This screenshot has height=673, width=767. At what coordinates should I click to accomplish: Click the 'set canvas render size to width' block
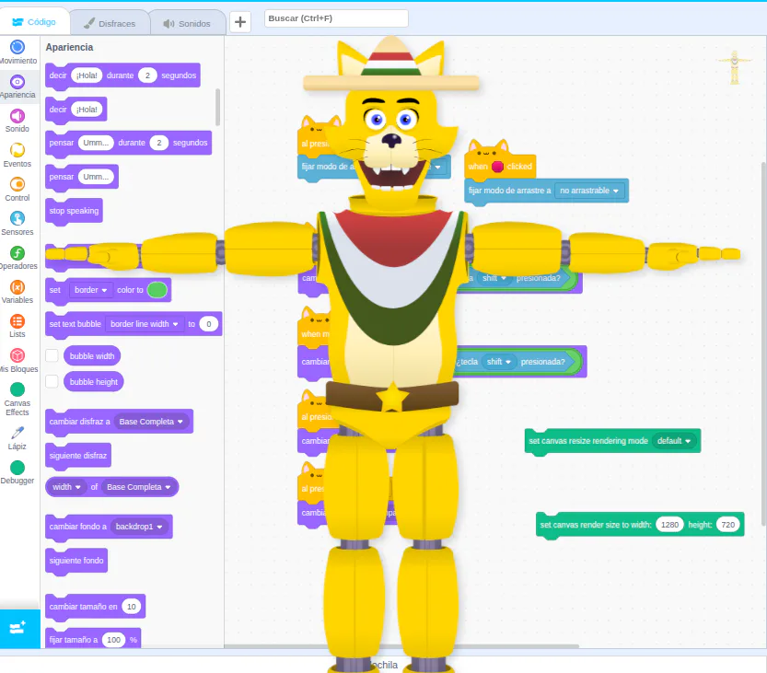point(640,526)
